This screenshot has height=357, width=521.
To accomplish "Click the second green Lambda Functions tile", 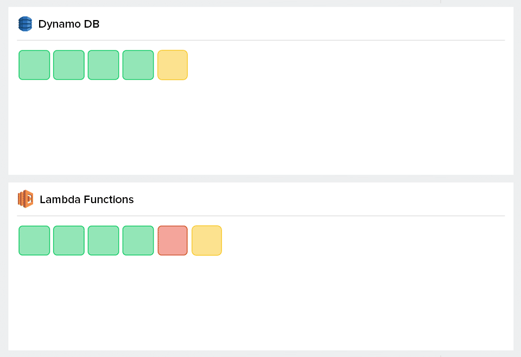I will click(69, 240).
